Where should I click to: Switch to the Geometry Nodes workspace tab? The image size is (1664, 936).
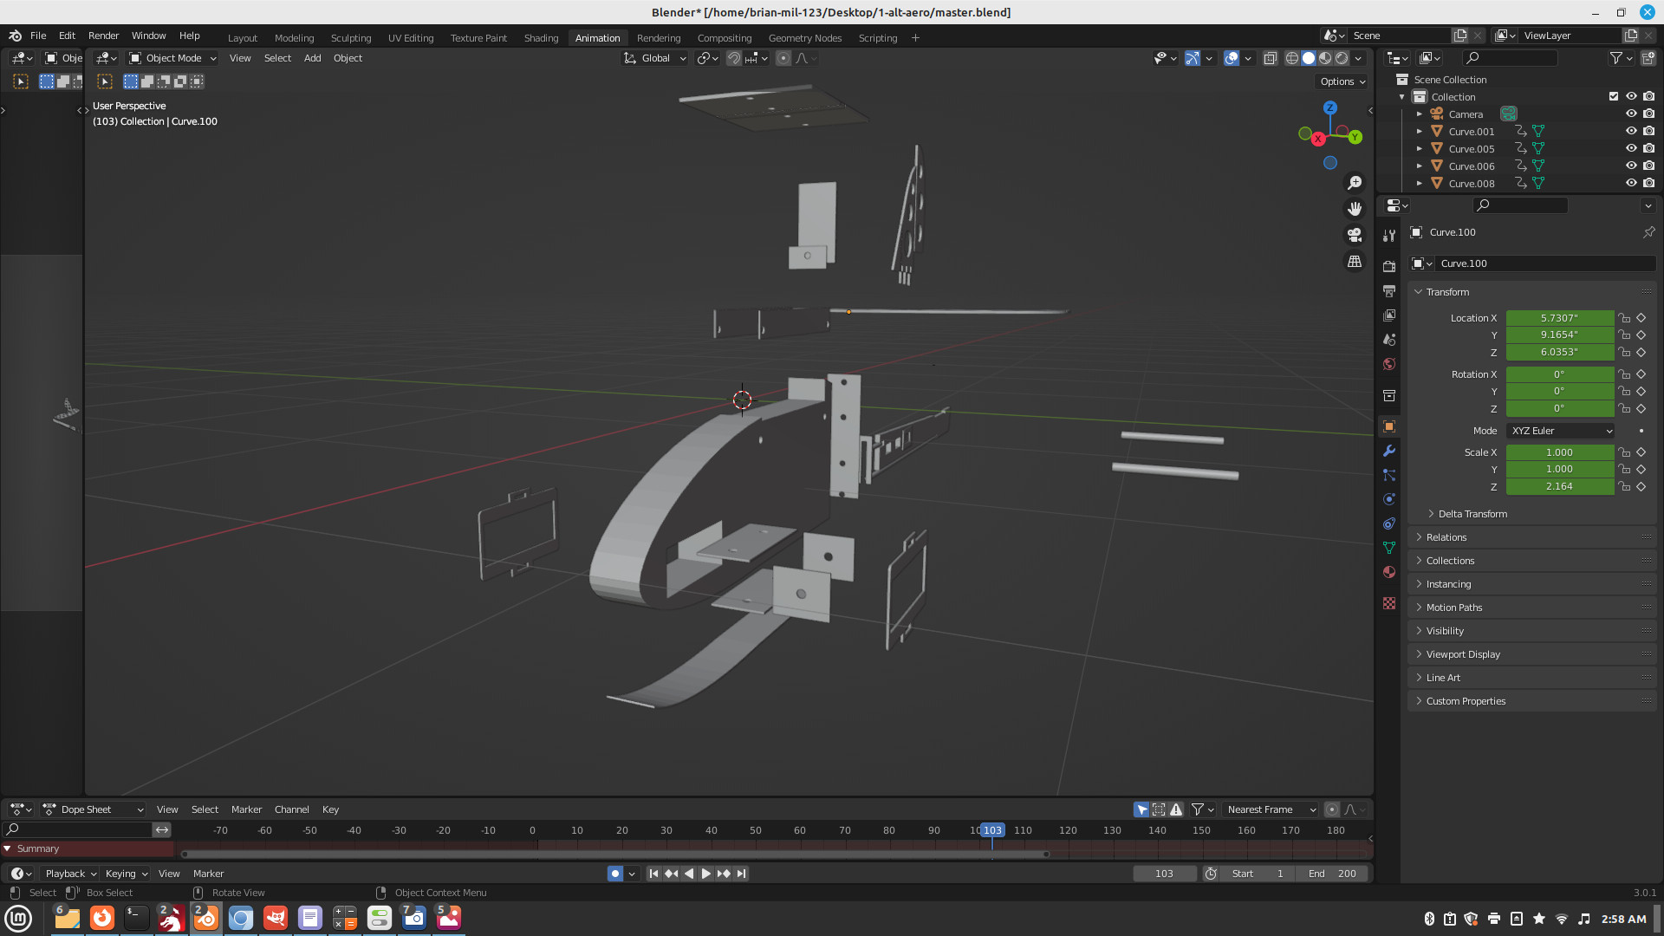[x=804, y=38]
